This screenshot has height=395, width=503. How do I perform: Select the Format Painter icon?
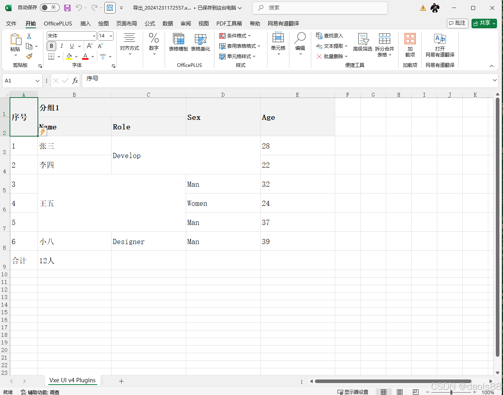(29, 56)
